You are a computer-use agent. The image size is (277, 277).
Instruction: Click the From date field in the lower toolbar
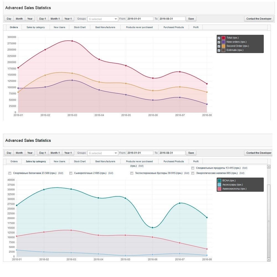[140, 153]
